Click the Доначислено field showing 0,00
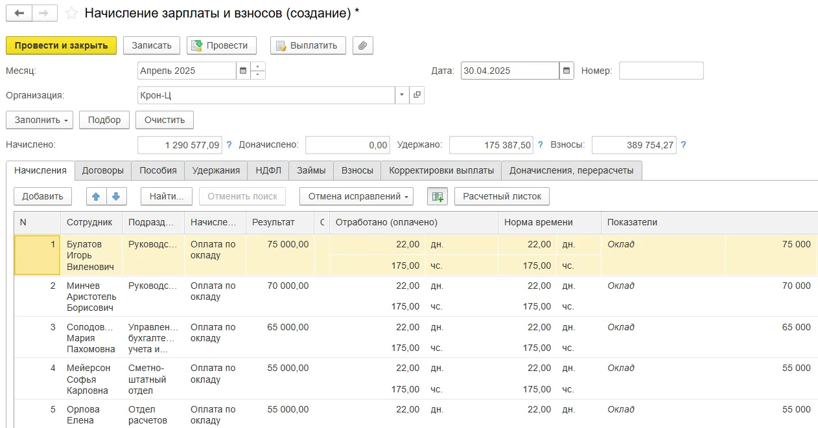The width and height of the screenshot is (818, 428). tap(347, 145)
